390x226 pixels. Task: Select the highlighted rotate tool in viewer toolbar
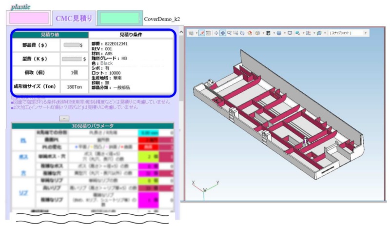222,33
